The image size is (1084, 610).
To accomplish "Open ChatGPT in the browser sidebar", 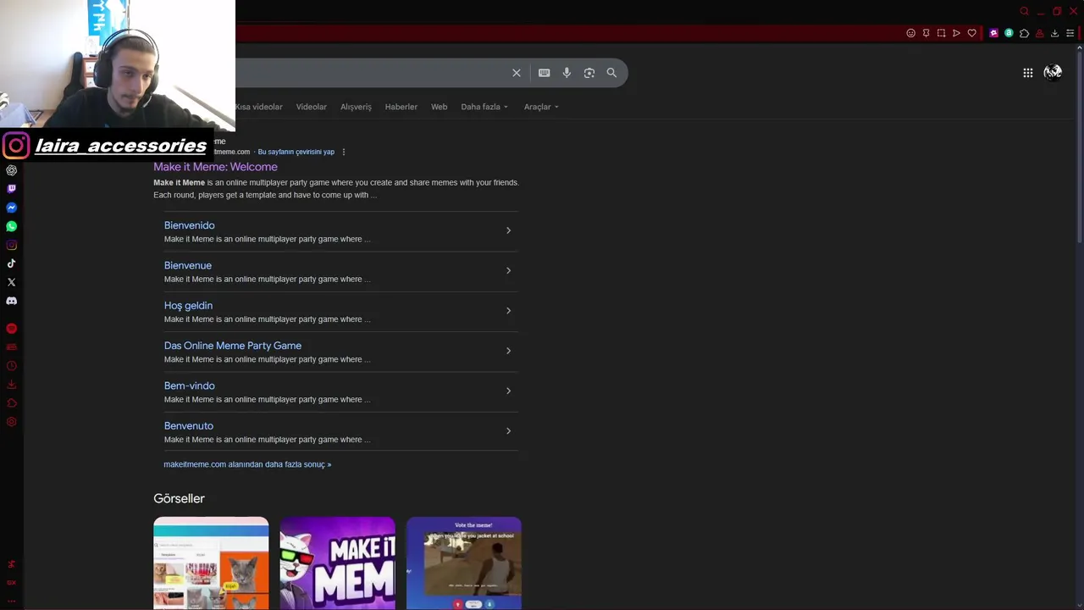I will pyautogui.click(x=11, y=170).
